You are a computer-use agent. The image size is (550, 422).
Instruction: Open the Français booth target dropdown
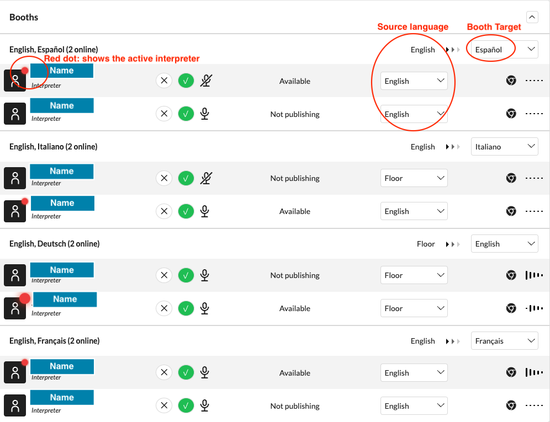pyautogui.click(x=504, y=341)
